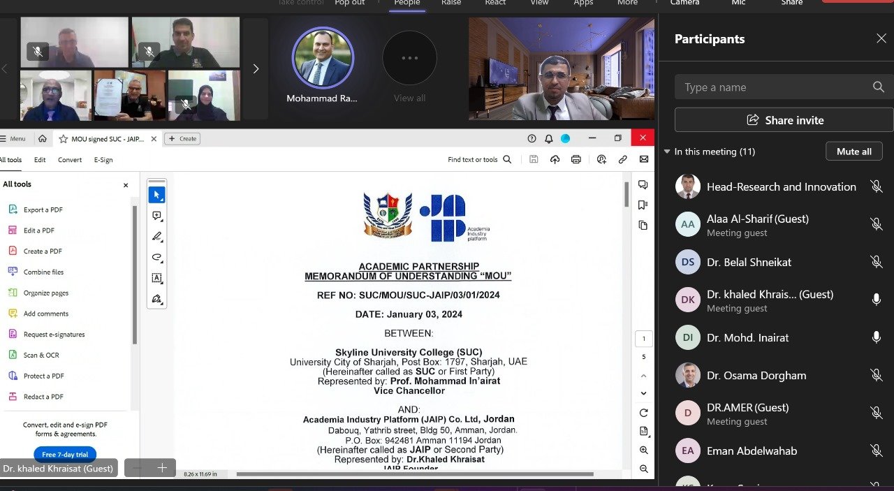The height and width of the screenshot is (491, 894).
Task: Click the Acrobat Home icon
Action: [43, 138]
